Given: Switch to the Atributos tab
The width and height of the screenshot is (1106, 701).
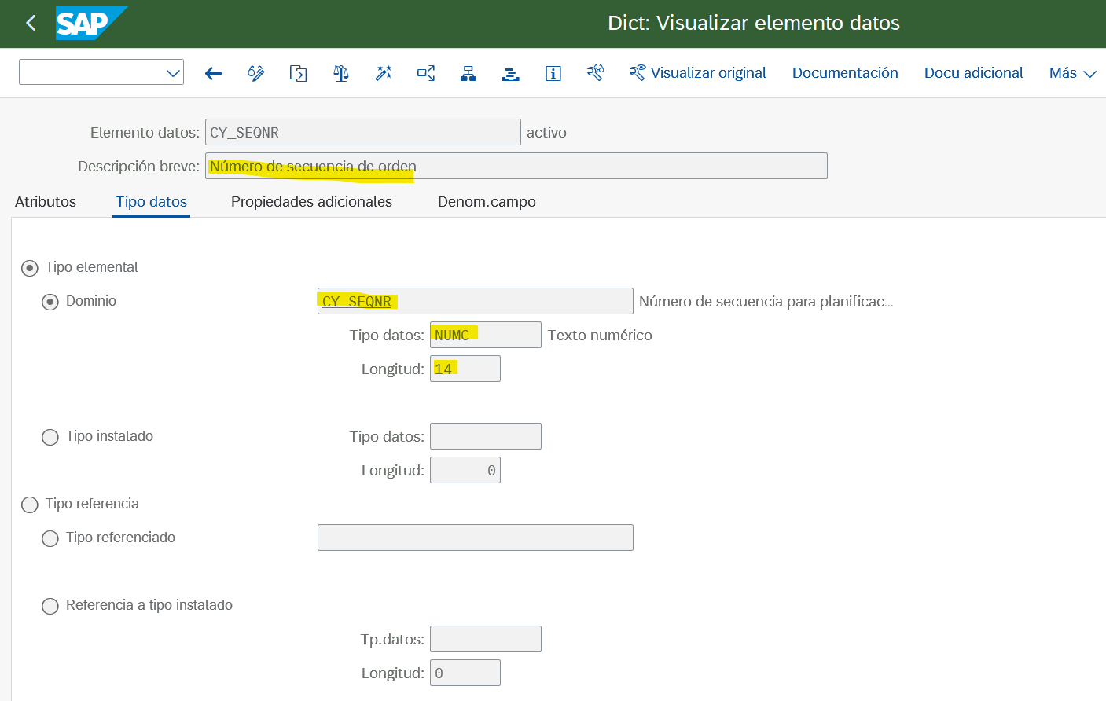Looking at the screenshot, I should click(x=46, y=202).
